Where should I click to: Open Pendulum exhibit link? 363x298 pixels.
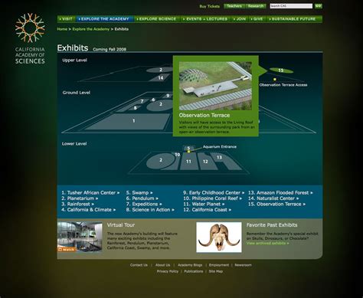coord(142,198)
